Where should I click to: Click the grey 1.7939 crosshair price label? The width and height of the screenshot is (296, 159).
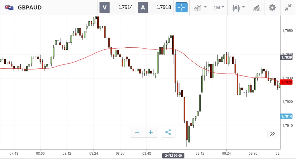[286, 57]
